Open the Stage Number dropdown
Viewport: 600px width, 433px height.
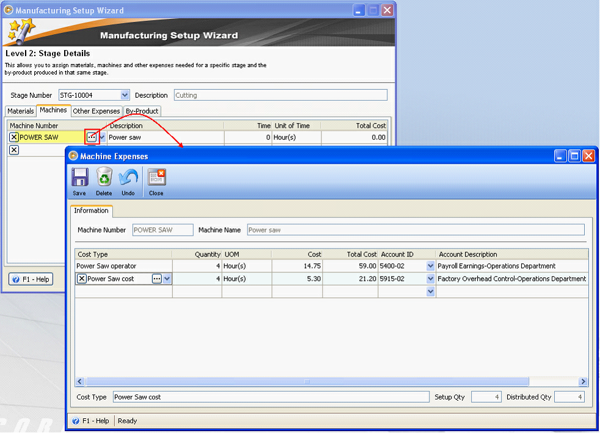125,95
